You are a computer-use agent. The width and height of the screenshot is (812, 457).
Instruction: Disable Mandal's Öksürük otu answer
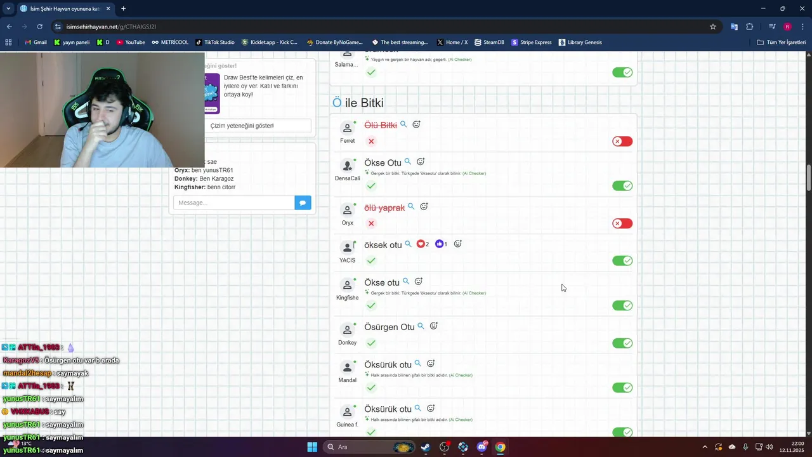[622, 387]
